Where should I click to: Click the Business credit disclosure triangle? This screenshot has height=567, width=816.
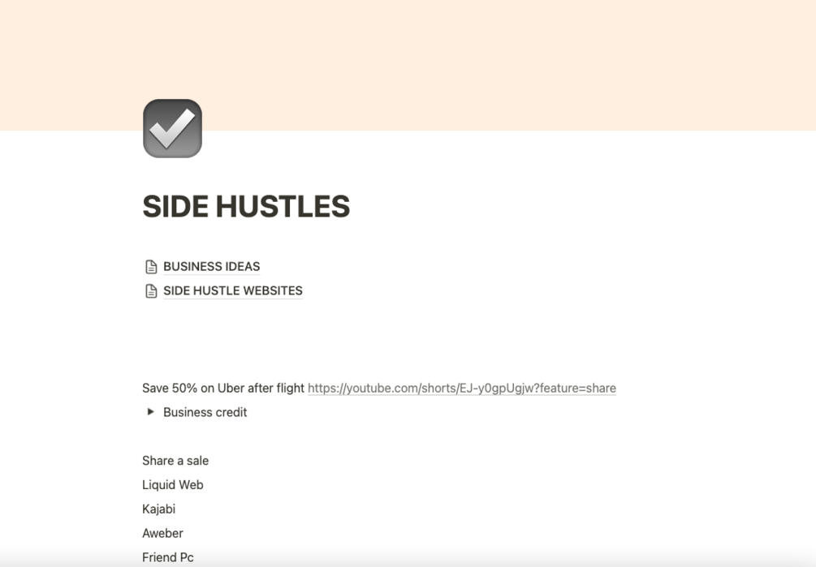[150, 412]
